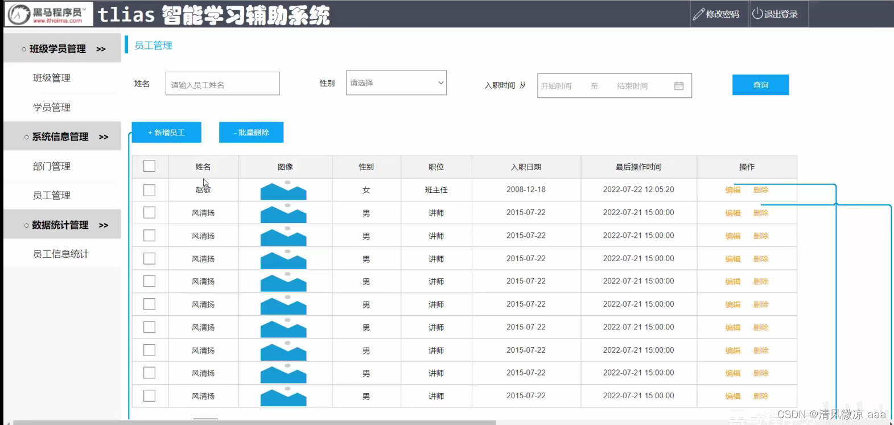Viewport: 894px width, 425px height.
Task: Click the 结束时间 end date field
Action: (x=632, y=86)
